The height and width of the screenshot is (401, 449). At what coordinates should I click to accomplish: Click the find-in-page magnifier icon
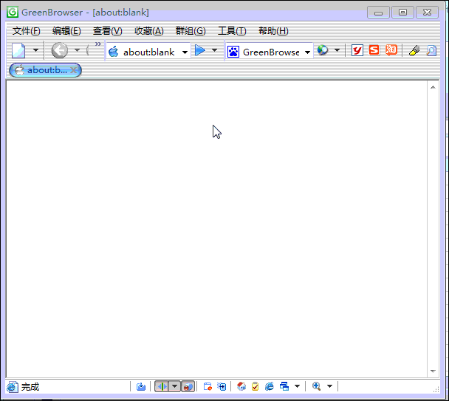(x=431, y=50)
